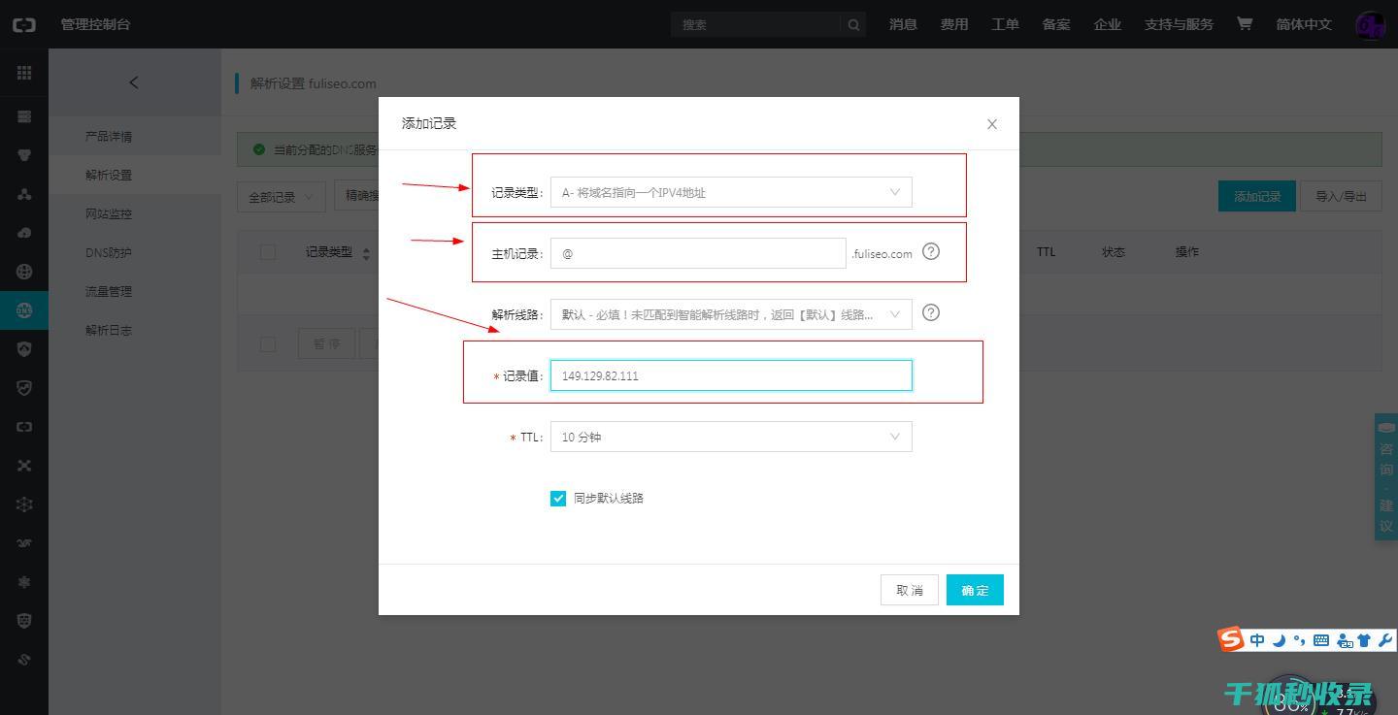The width and height of the screenshot is (1398, 715).
Task: Open the user avatar at top right
Action: pyautogui.click(x=1370, y=24)
